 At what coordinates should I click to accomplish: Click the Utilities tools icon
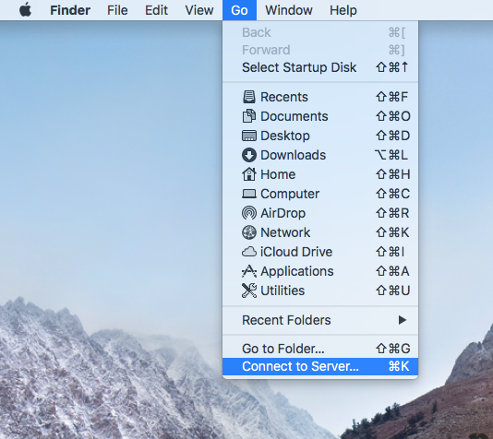tap(249, 291)
